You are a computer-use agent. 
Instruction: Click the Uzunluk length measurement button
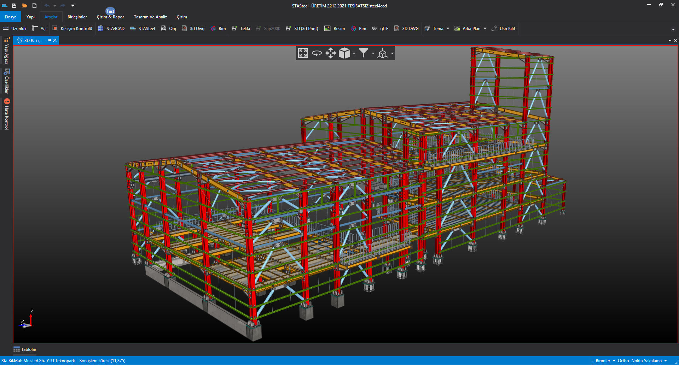(x=15, y=29)
